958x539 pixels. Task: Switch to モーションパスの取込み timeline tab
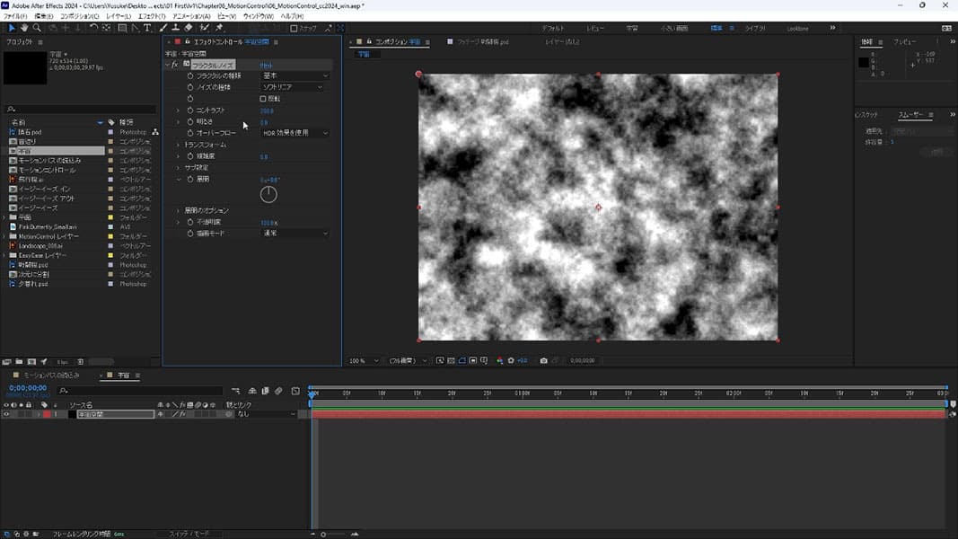point(51,375)
